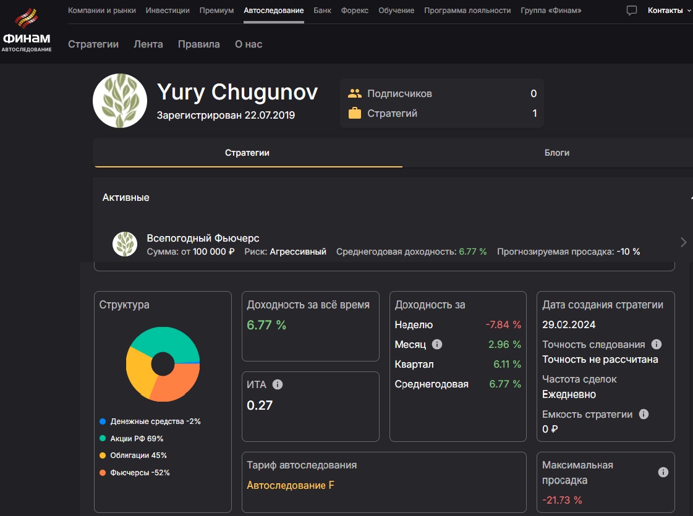Click the ИТА value 0.27
Screen dimensions: 693x516
click(260, 405)
